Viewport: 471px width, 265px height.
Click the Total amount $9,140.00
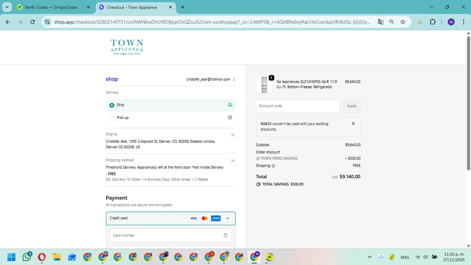tap(350, 177)
